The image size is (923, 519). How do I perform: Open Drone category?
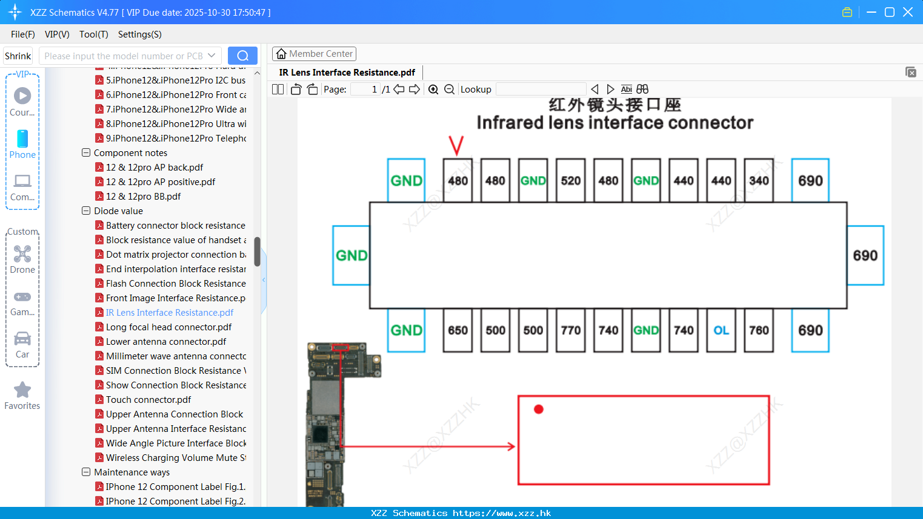(22, 259)
